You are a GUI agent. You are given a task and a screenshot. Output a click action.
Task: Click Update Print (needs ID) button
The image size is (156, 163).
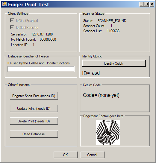(34, 109)
